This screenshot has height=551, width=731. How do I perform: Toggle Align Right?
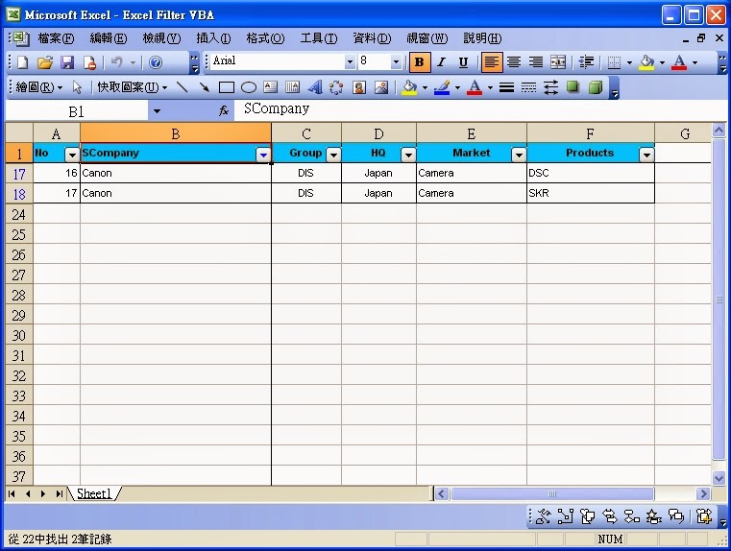point(536,62)
